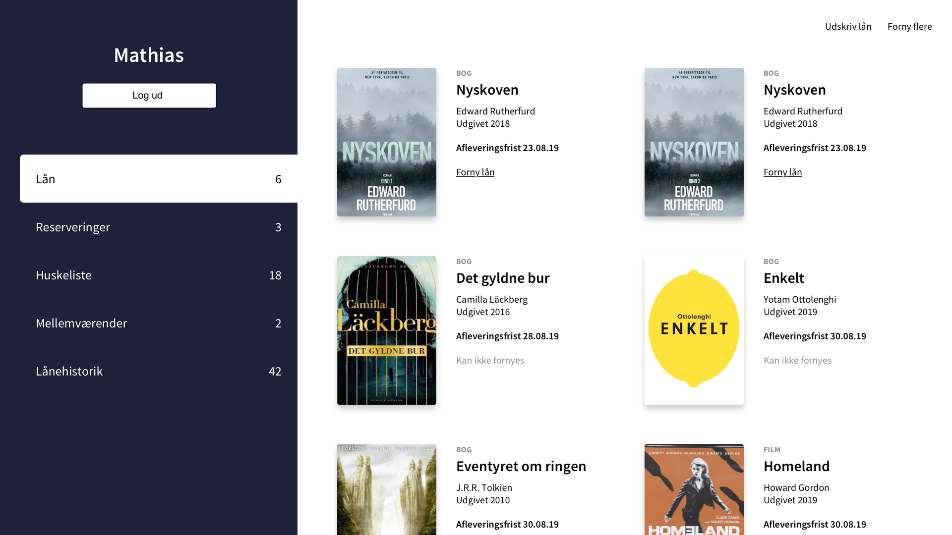Click the Det gyldne bur cover image
952x535 pixels.
[387, 330]
